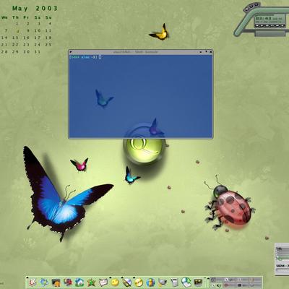Select day 15 in the calendar
This screenshot has width=289, height=289.
15,38
